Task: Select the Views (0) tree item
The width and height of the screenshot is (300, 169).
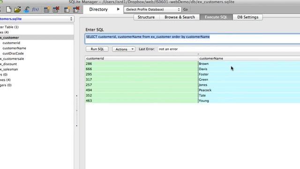Action: (4, 75)
